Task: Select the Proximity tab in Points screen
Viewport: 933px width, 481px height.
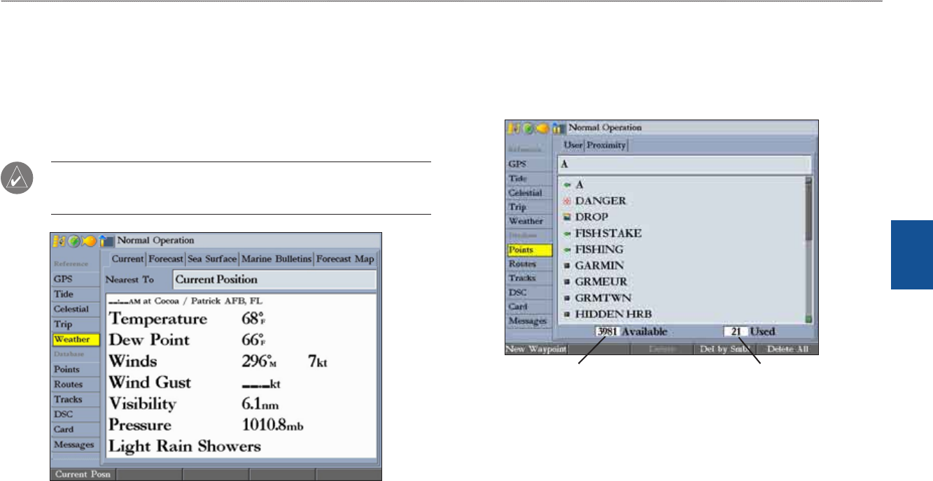Action: pyautogui.click(x=606, y=145)
